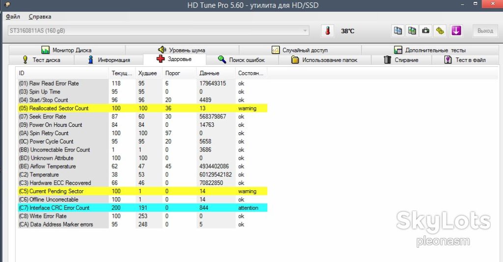Image resolution: width=503 pixels, height=262 pixels.
Task: Click the 38°C temperature reading
Action: coord(348,31)
